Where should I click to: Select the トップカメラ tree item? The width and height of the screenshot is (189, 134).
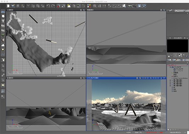coord(179,71)
